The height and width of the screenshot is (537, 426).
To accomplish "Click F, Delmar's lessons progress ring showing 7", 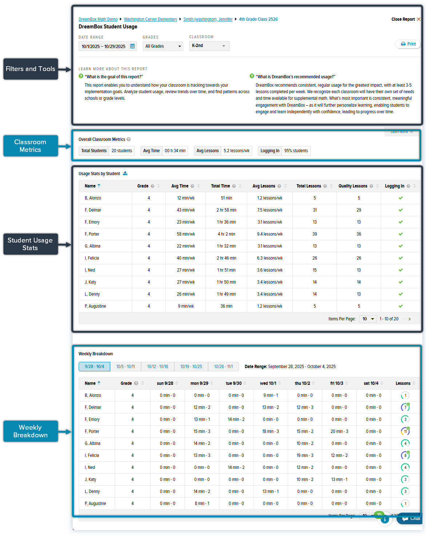I will point(405,407).
